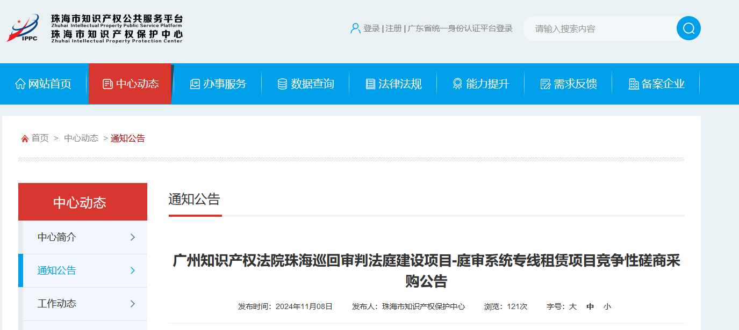This screenshot has width=739, height=330.
Task: Click the 登录 login link
Action: pos(371,28)
